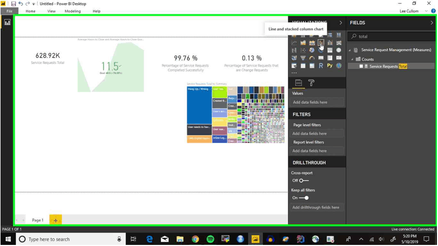
Task: Select the Scatter chart visual
Action: [x=303, y=50]
